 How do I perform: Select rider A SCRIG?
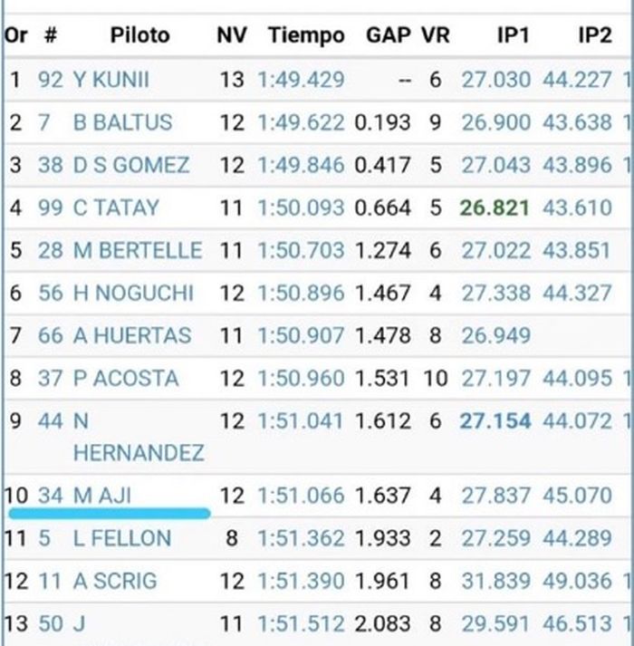115,581
